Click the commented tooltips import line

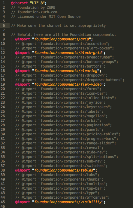61,184
